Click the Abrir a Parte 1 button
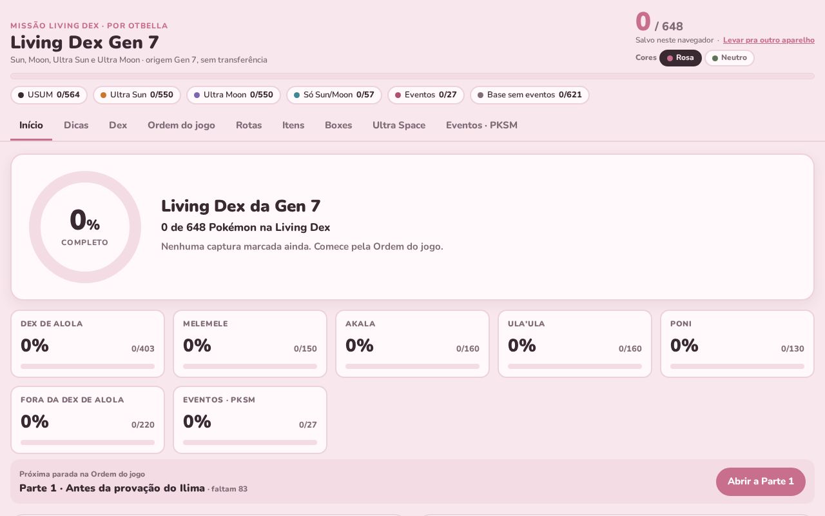The height and width of the screenshot is (516, 825). pos(761,482)
